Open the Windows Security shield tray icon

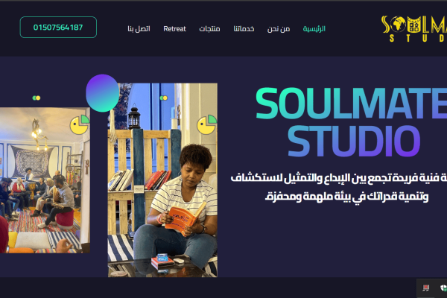(x=443, y=288)
